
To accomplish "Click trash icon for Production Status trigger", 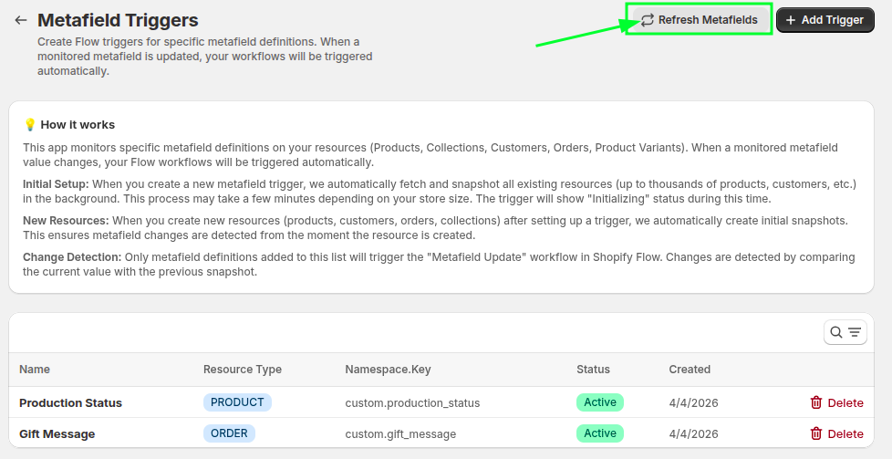I will 816,402.
